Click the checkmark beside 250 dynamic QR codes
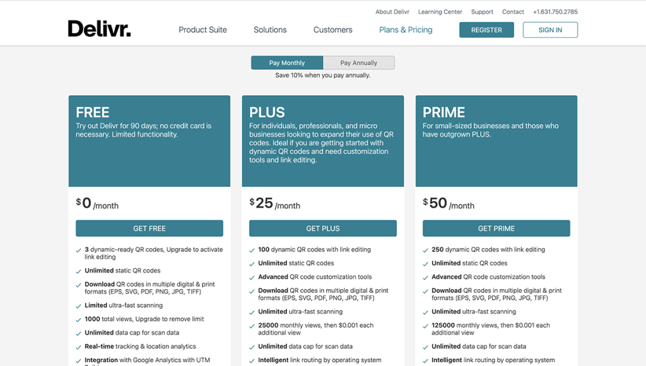646x366 pixels. click(x=425, y=249)
